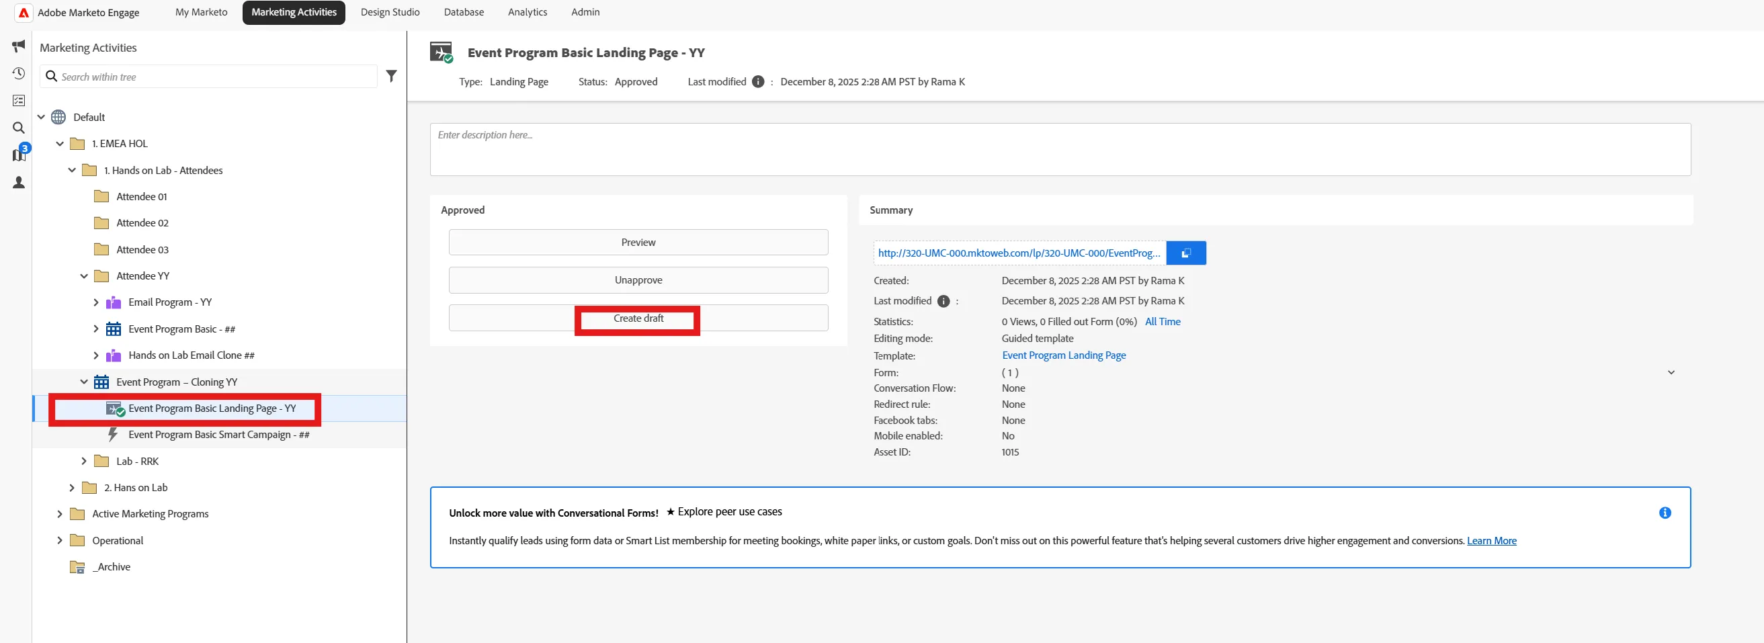This screenshot has height=643, width=1764.
Task: Click the Unapprove button
Action: (x=638, y=280)
